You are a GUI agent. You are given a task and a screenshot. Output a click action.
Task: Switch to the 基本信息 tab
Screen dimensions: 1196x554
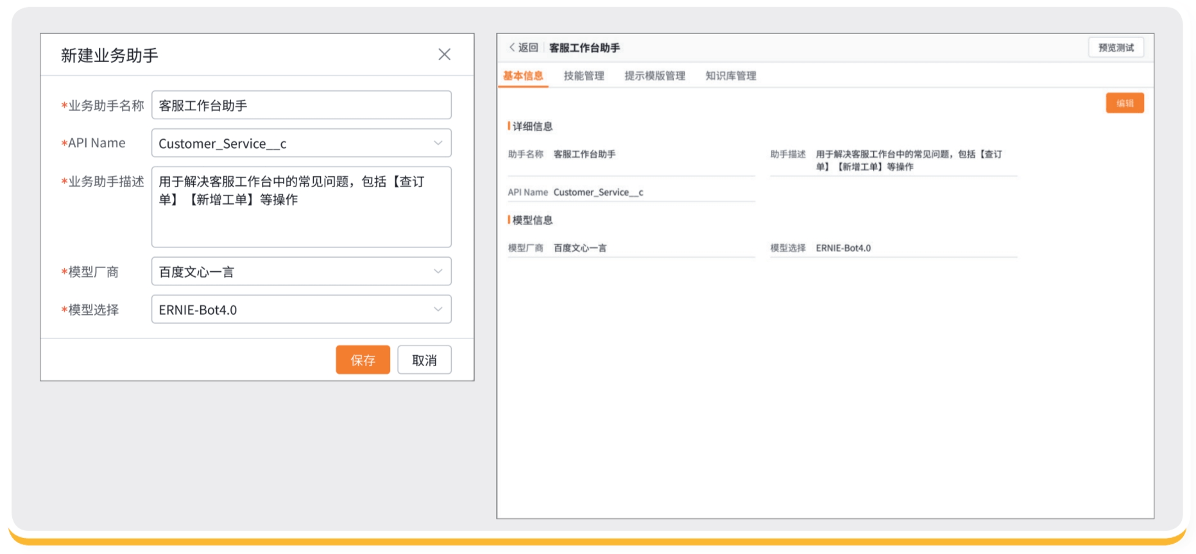(523, 76)
